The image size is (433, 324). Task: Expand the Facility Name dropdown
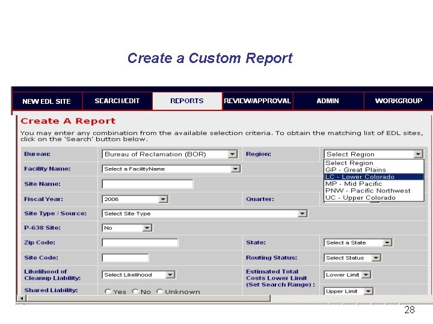171,169
